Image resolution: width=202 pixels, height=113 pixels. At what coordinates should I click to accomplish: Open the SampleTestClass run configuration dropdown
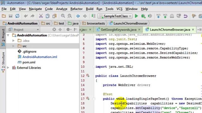click(x=115, y=16)
